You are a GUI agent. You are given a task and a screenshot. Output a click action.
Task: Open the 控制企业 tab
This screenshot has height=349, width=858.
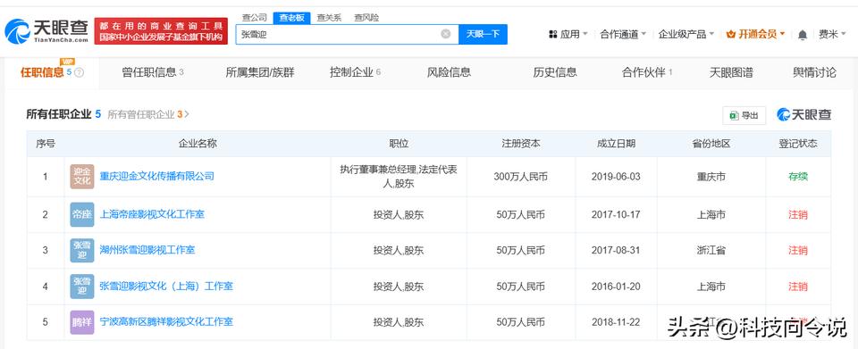[355, 72]
